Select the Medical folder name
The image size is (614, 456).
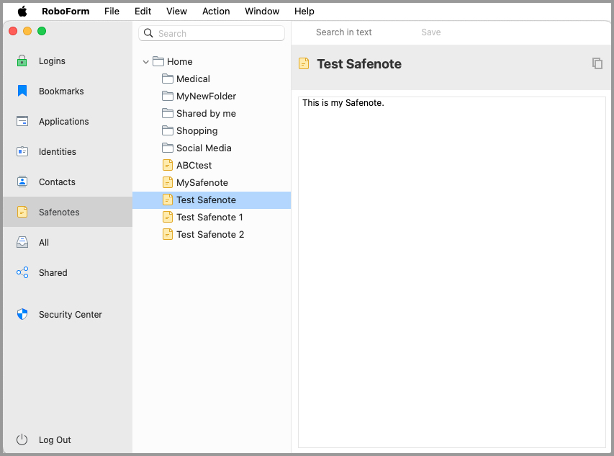(193, 79)
